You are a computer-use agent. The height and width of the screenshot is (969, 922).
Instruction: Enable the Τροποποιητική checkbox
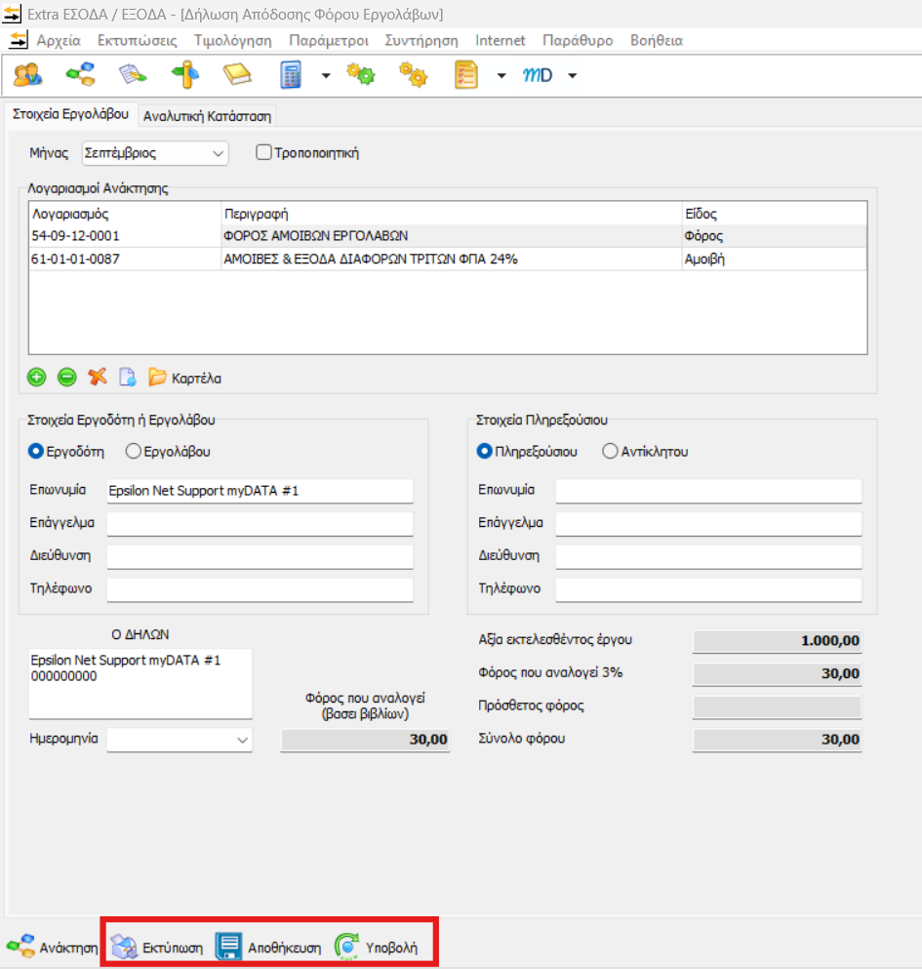coord(262,152)
